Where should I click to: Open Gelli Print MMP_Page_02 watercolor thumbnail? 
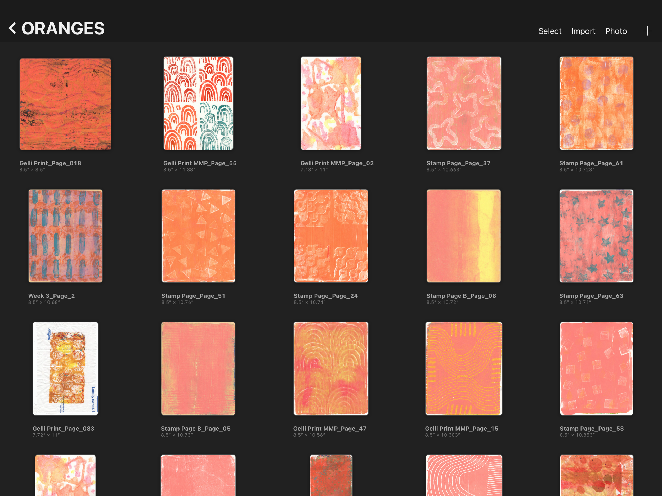click(x=331, y=103)
